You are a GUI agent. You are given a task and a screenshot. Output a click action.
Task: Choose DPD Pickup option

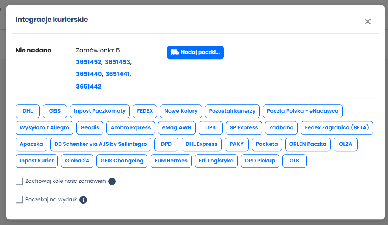coord(260,161)
